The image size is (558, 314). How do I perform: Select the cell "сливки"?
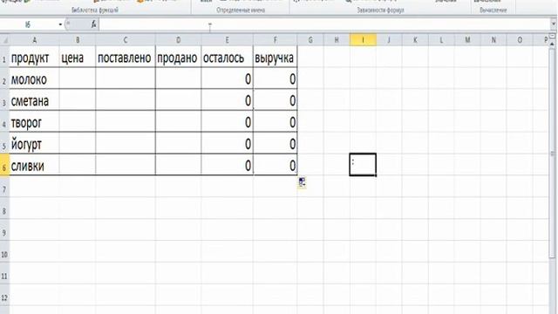click(34, 166)
